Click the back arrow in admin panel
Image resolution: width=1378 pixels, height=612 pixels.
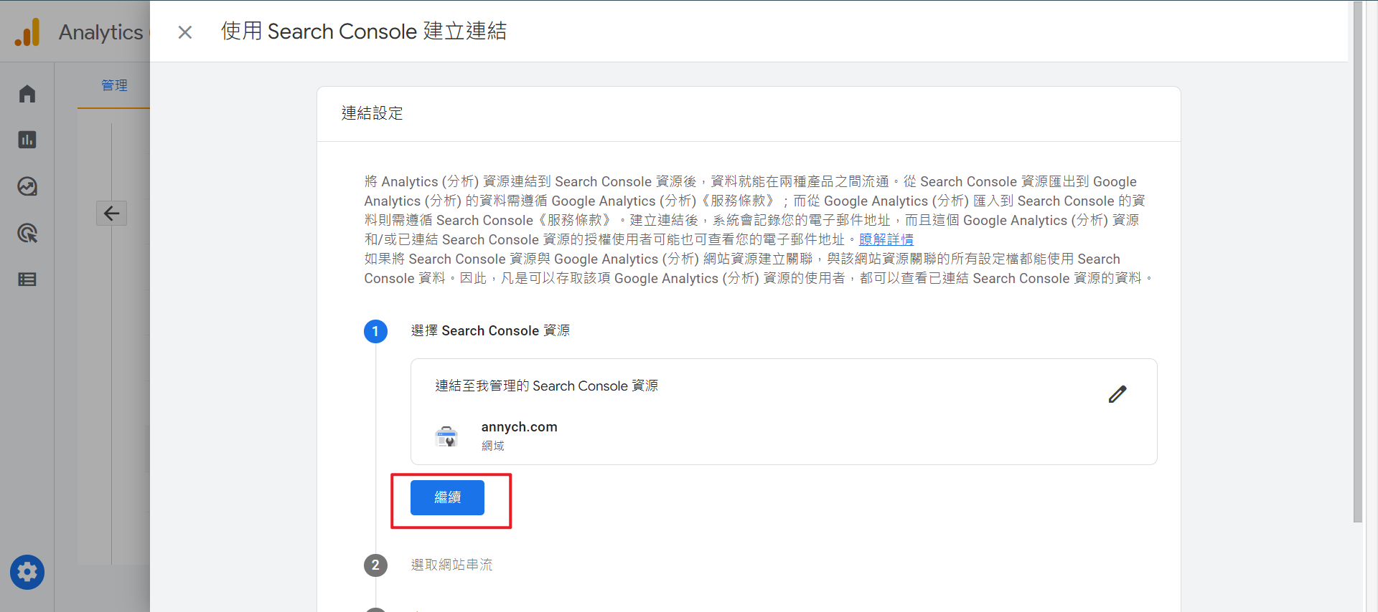(x=112, y=213)
